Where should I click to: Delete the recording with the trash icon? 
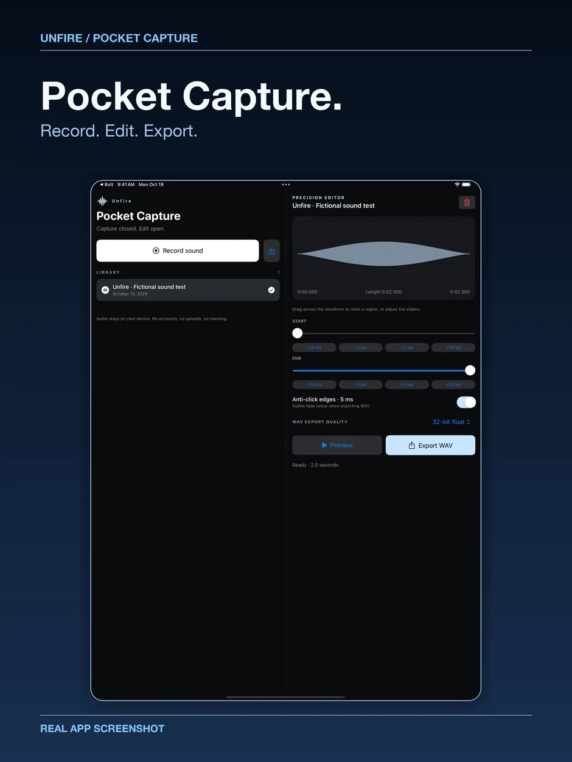[x=467, y=203]
